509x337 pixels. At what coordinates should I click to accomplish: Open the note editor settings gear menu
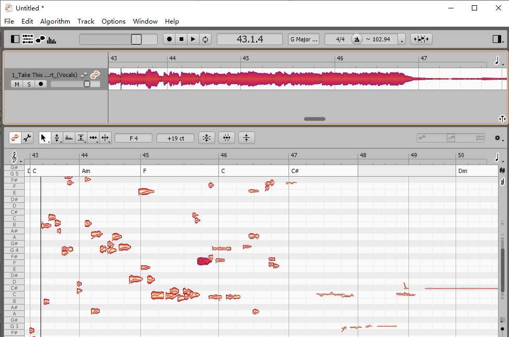497,138
